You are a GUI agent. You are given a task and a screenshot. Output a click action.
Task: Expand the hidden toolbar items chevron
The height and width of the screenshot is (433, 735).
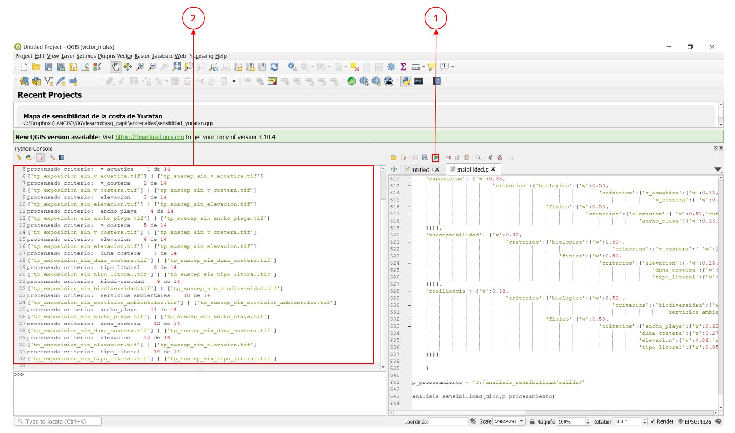click(x=234, y=81)
